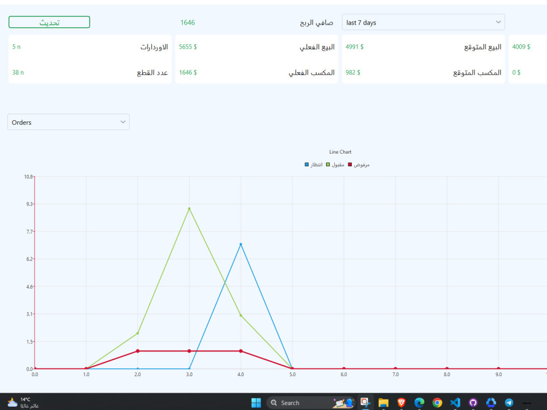Open File Explorer from the taskbar

[383, 402]
